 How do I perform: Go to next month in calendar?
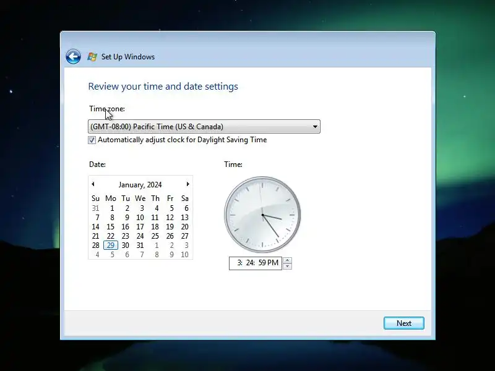pos(188,184)
